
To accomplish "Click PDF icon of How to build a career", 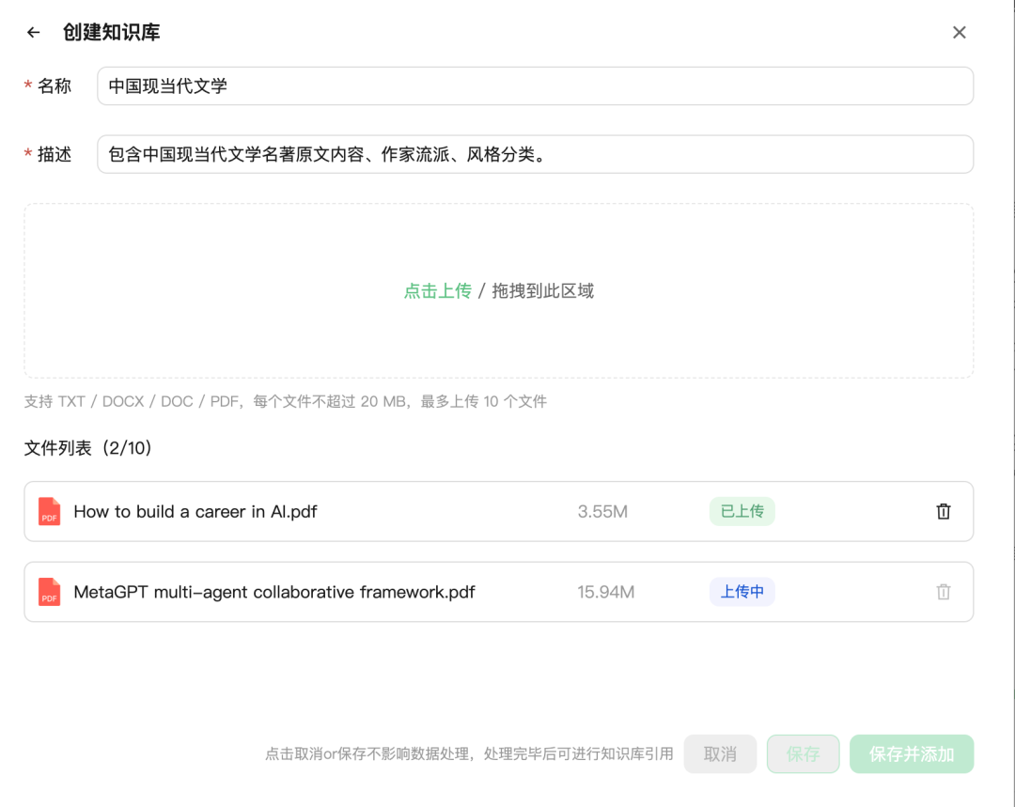I will click(50, 512).
